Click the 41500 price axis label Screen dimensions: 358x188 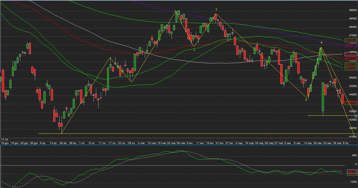coord(353,136)
